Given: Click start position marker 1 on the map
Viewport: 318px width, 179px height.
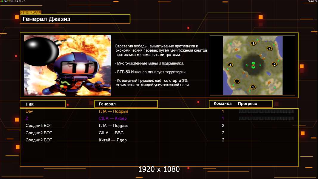Looking at the screenshot, I should (x=230, y=65).
